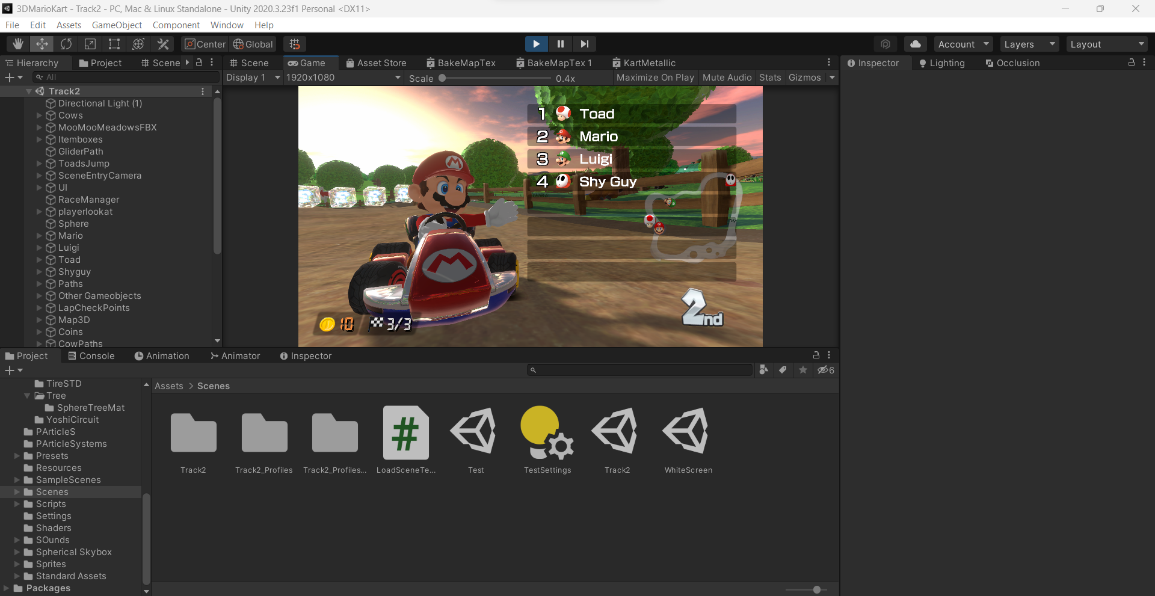1155x596 pixels.
Task: Expand the Packages folder
Action: click(7, 588)
